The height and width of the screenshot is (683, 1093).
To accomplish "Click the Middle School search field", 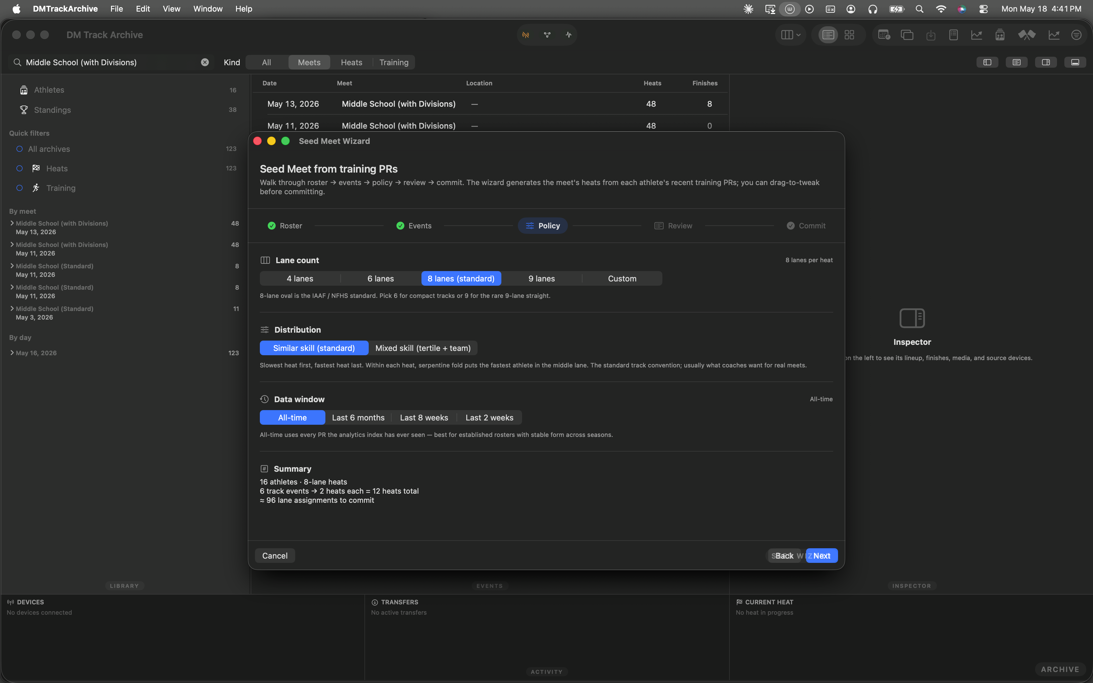I will point(111,62).
